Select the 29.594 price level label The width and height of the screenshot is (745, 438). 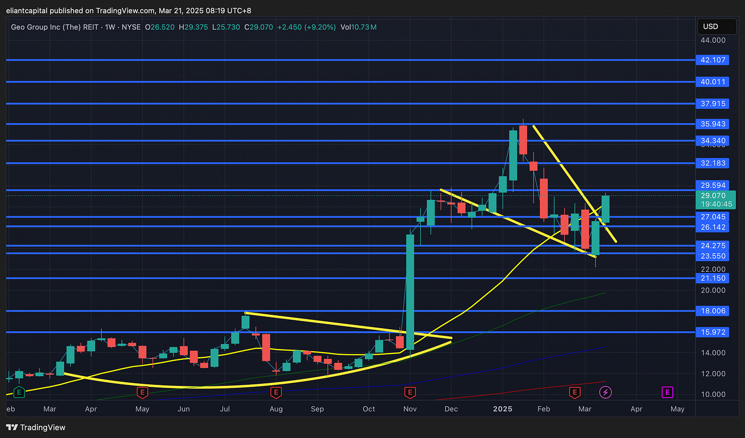tap(713, 186)
